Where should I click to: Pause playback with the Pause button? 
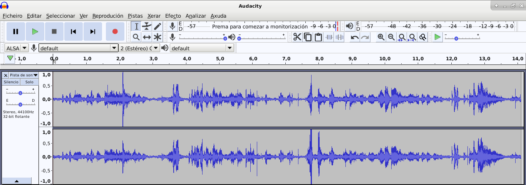(16, 31)
